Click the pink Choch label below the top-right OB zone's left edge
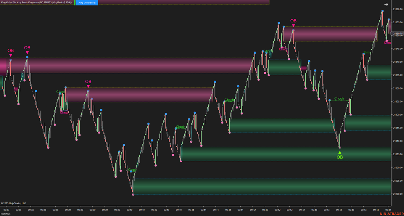 coord(284,49)
